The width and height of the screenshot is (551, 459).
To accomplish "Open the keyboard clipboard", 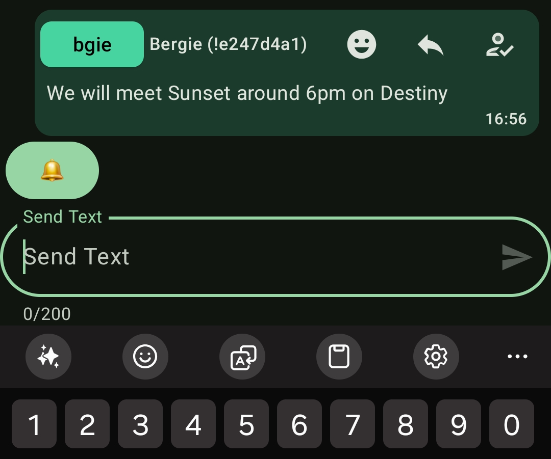I will point(339,357).
